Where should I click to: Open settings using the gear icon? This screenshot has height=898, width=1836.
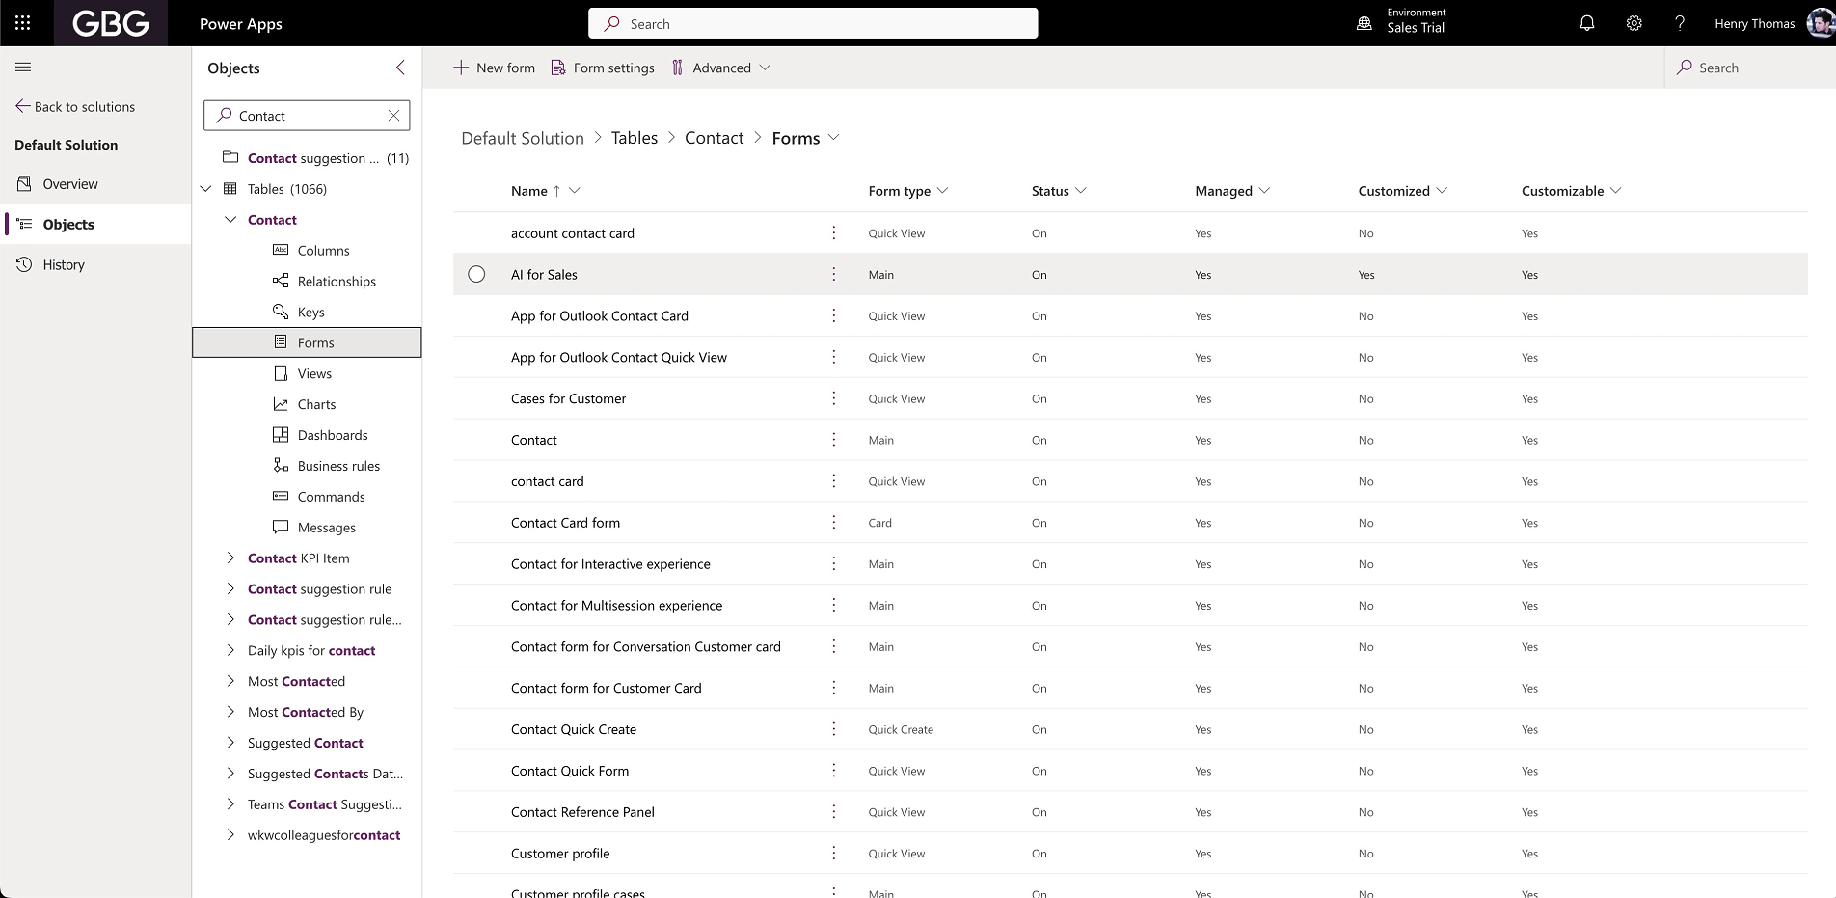coord(1633,22)
